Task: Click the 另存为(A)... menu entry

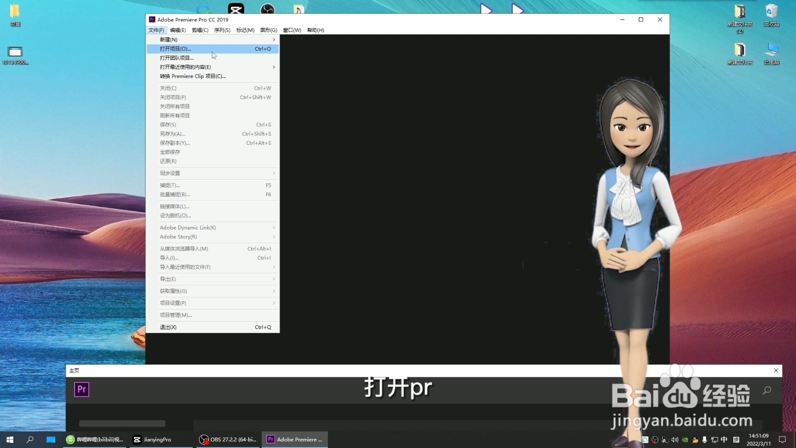Action: tap(212, 134)
